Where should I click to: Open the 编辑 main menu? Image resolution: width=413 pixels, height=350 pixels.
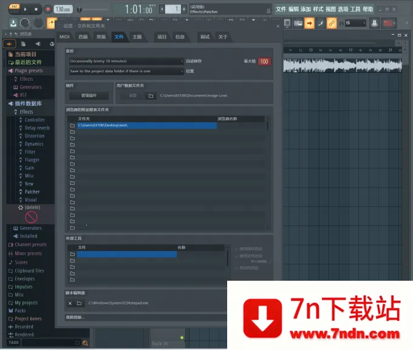click(x=293, y=9)
